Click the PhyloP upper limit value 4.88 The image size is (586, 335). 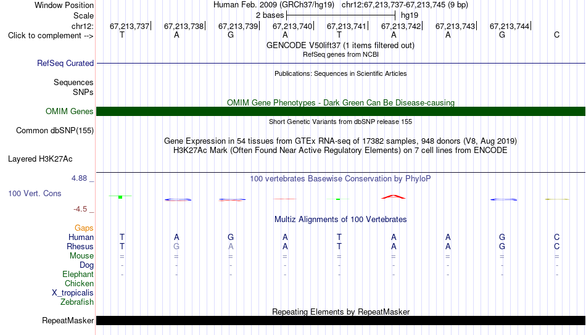79,178
